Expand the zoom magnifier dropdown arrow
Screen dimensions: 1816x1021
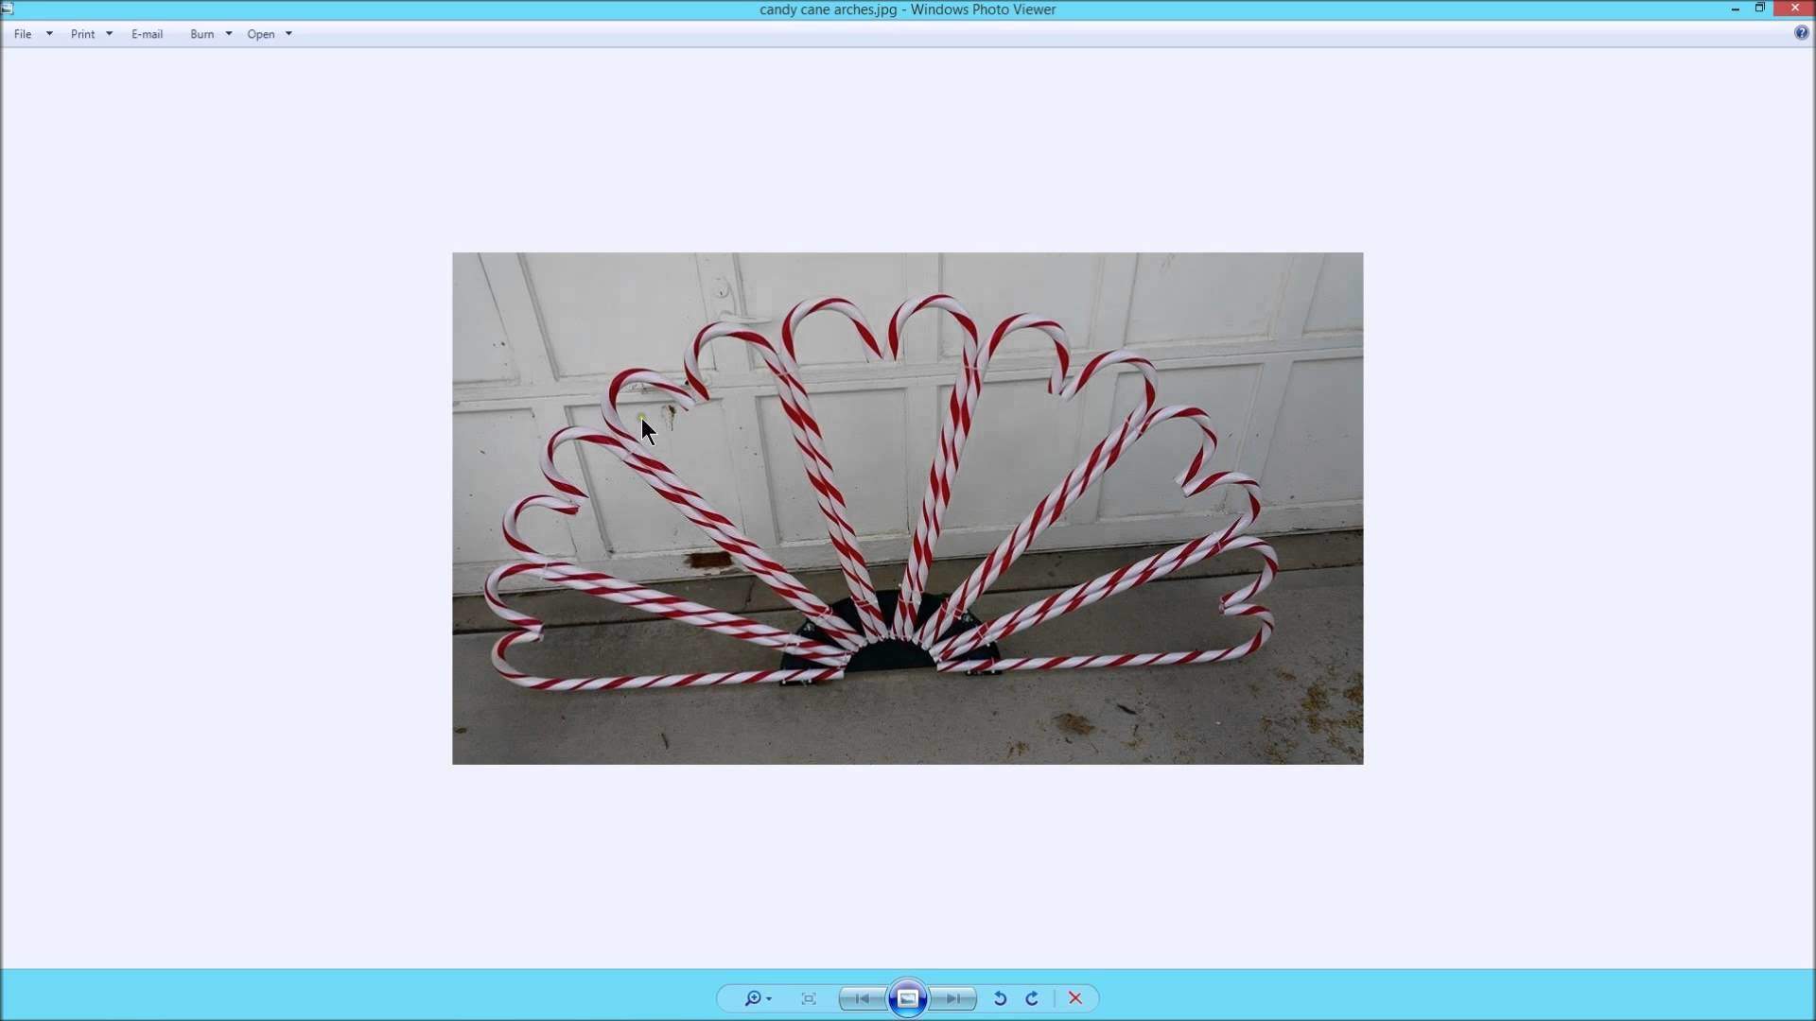point(769,999)
